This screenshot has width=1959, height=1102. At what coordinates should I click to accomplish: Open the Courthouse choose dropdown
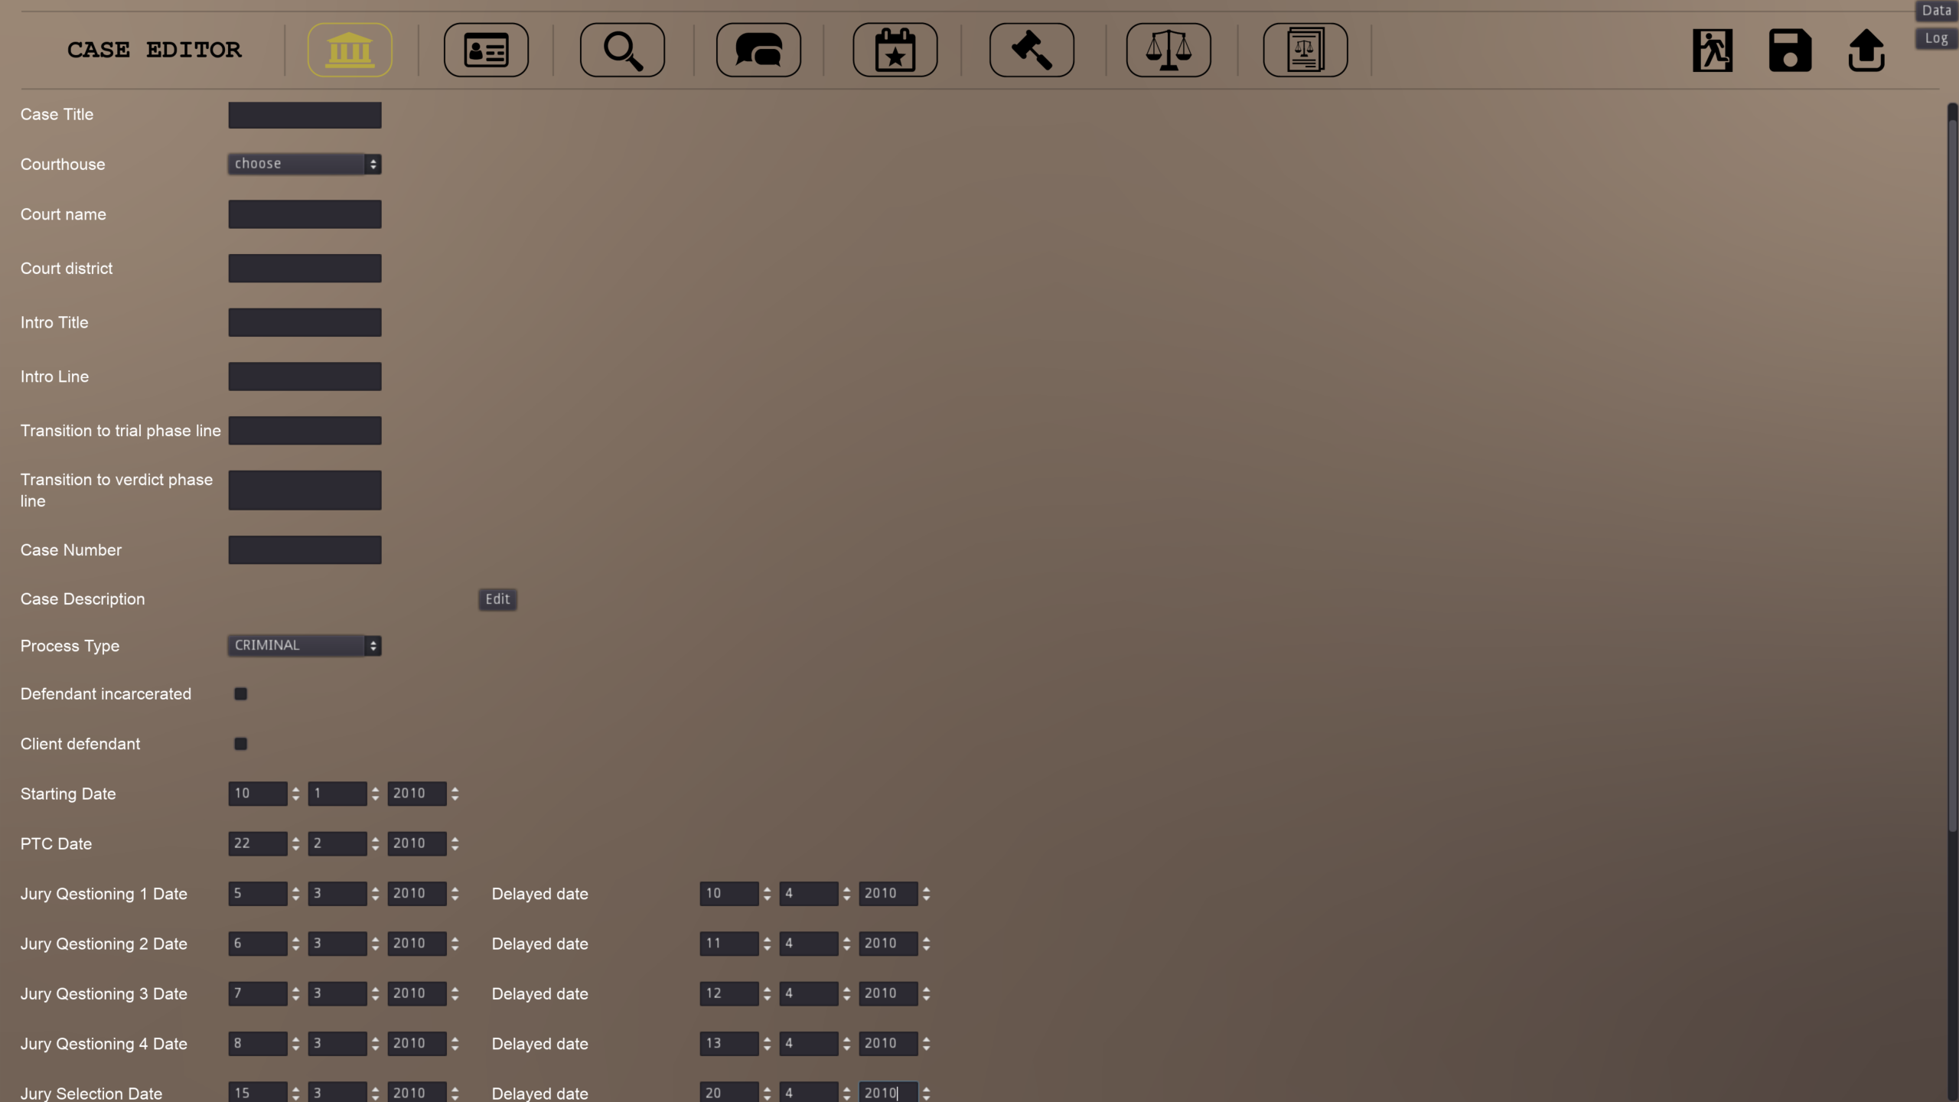pyautogui.click(x=305, y=164)
